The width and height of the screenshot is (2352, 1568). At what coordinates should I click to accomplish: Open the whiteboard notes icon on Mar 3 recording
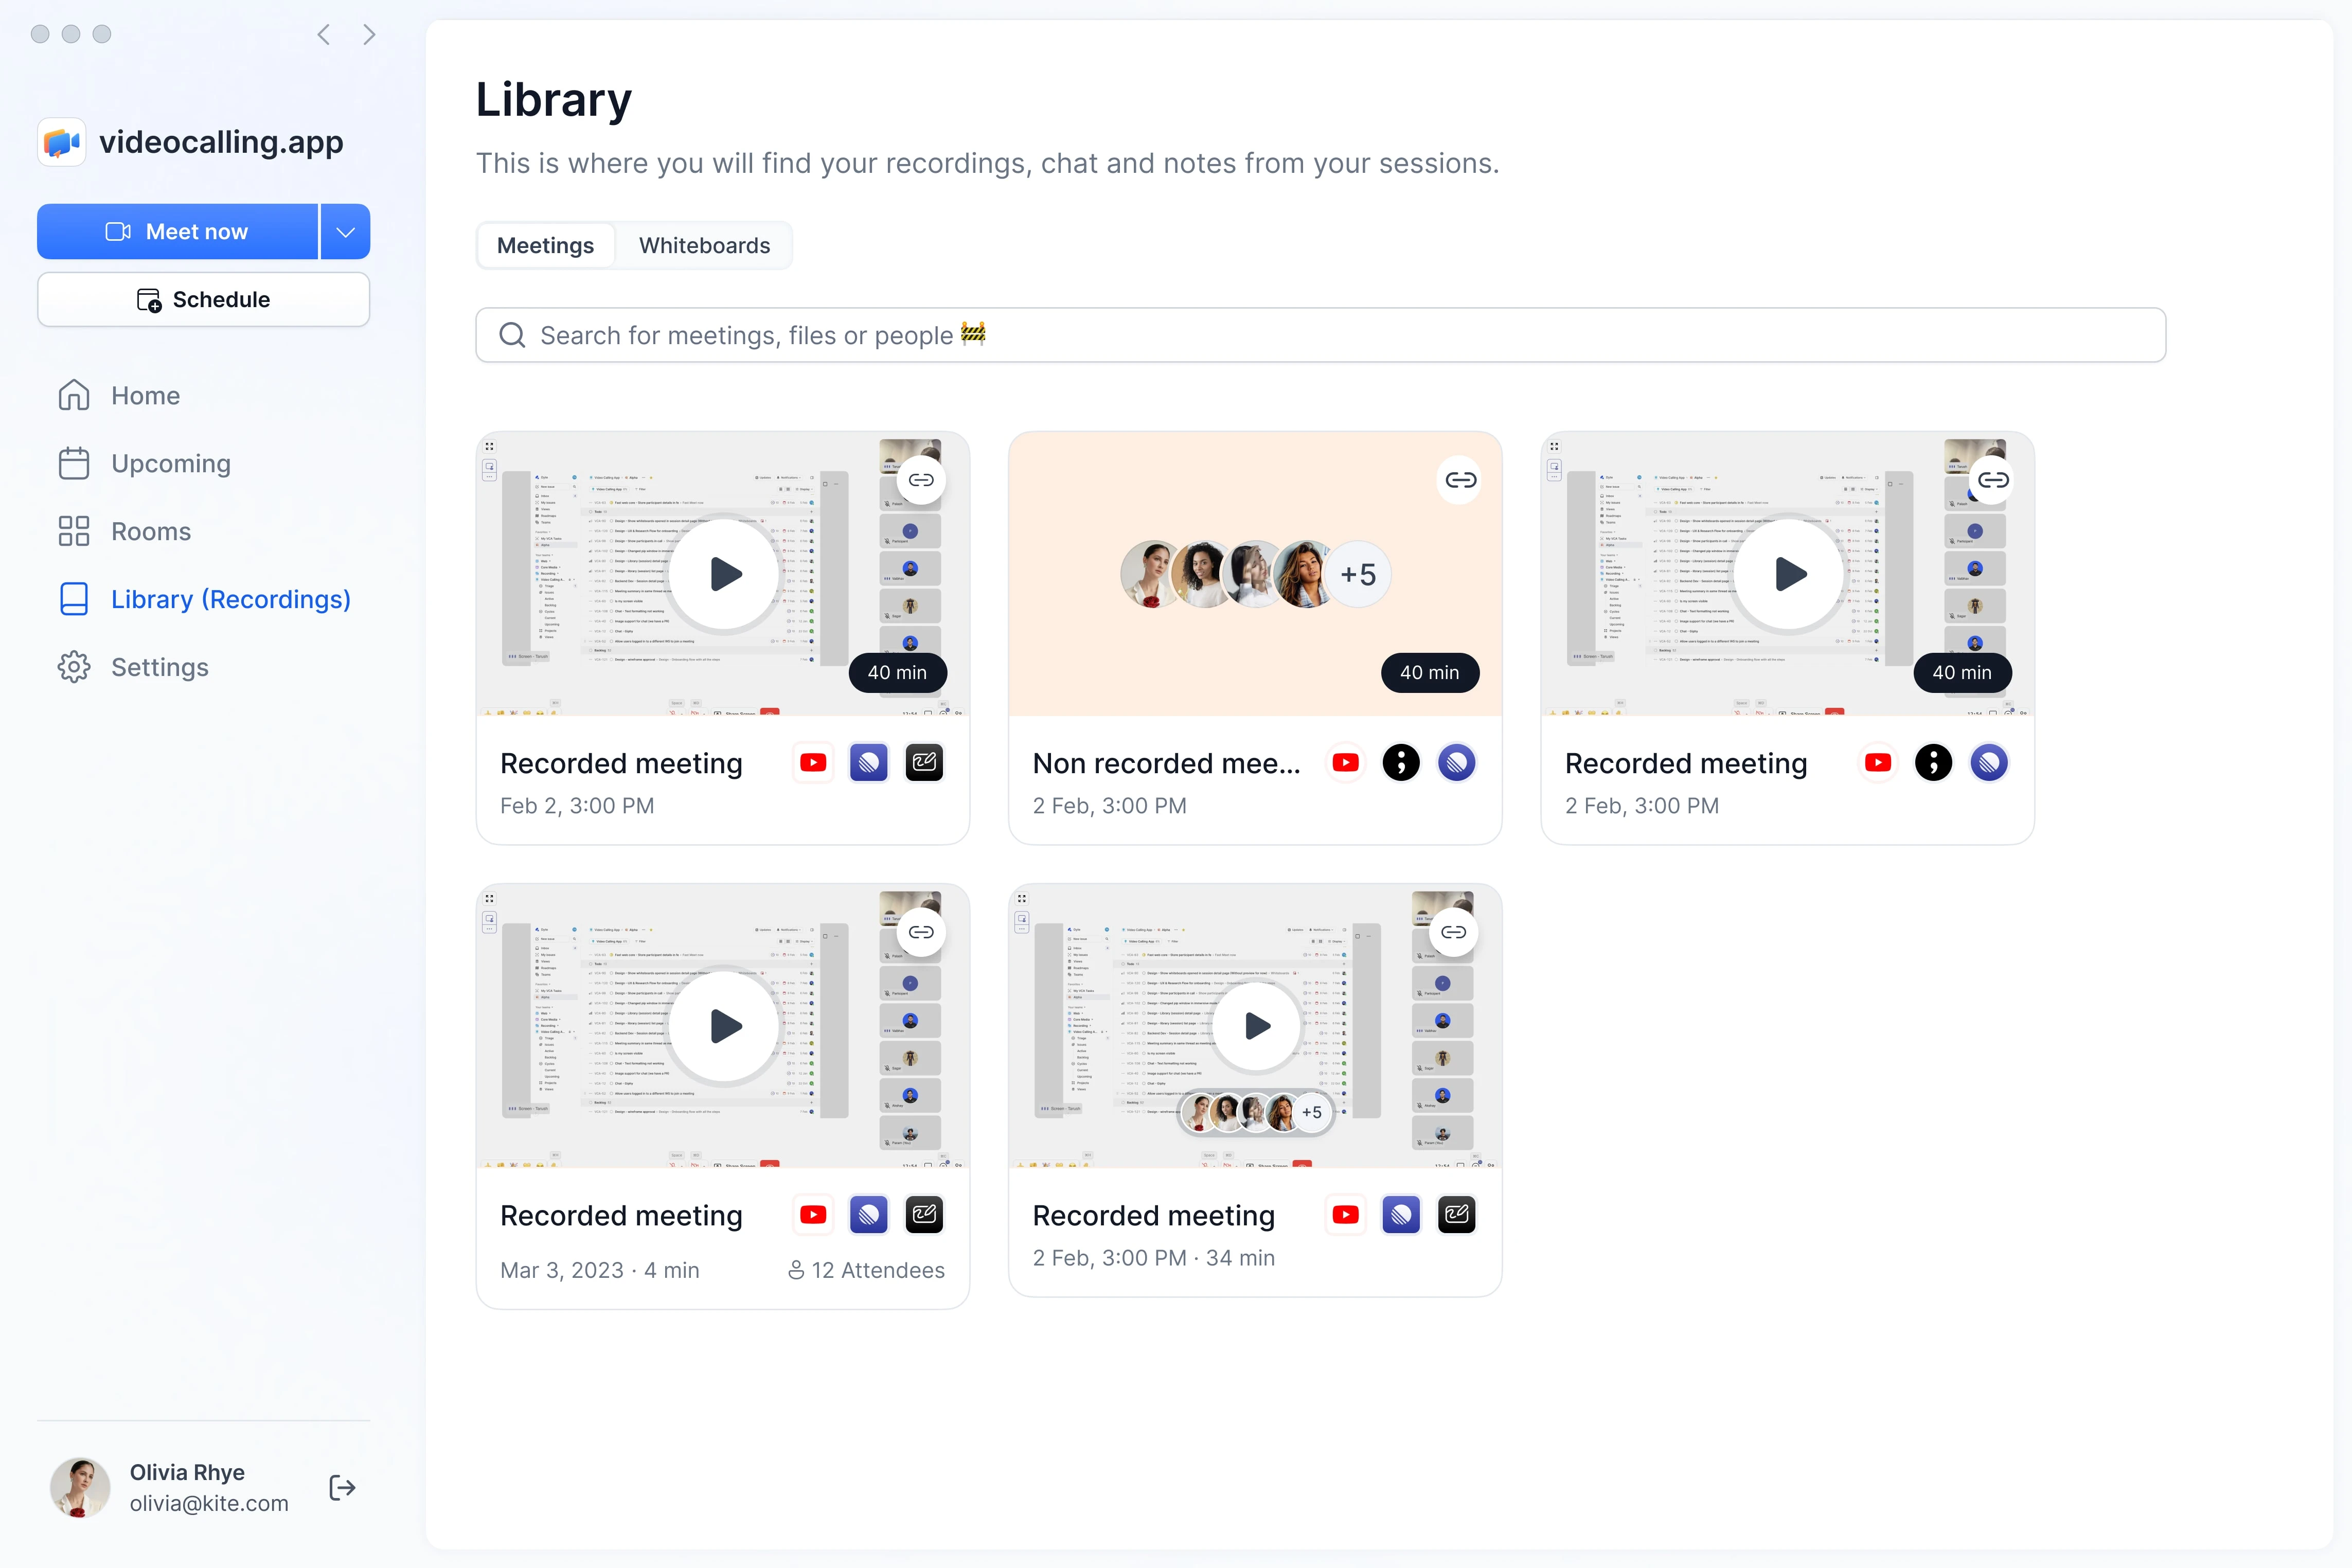[924, 1214]
